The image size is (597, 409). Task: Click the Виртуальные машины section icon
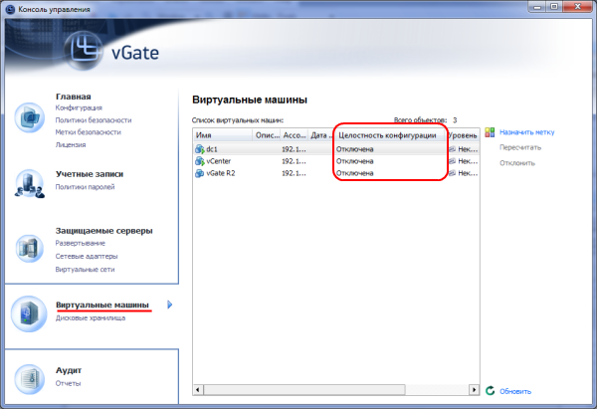(x=30, y=312)
